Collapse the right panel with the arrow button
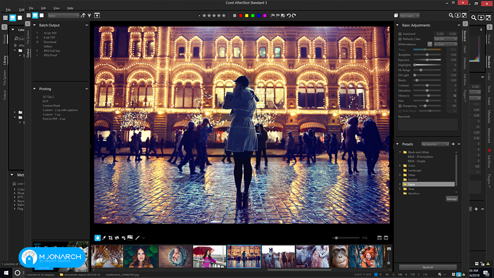494x278 pixels. pos(465,24)
